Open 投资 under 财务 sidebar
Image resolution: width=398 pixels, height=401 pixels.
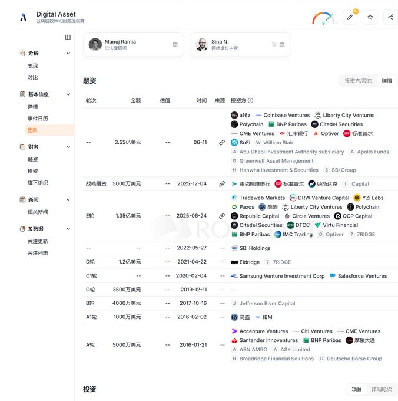33,171
